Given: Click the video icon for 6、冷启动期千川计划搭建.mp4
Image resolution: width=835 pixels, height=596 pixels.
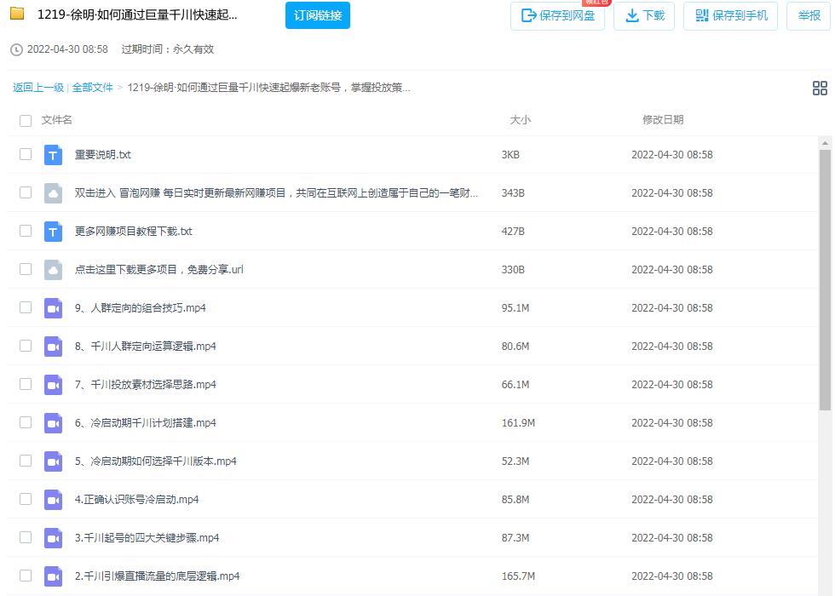Looking at the screenshot, I should pyautogui.click(x=53, y=423).
